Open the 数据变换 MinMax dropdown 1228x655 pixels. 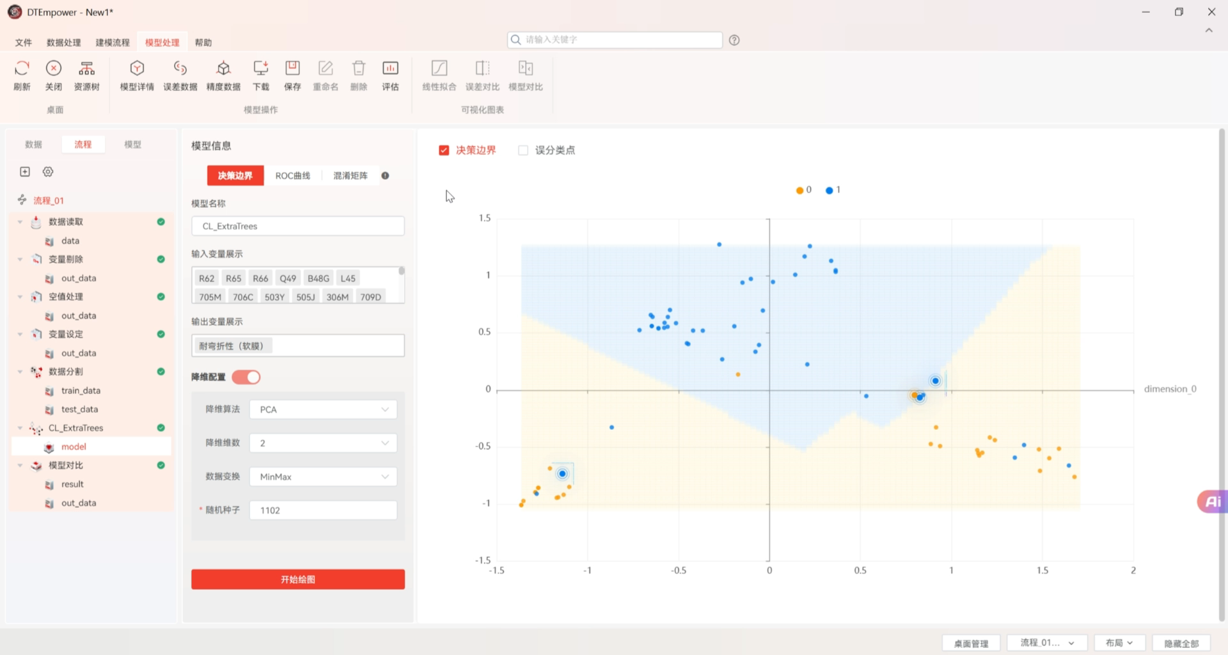pyautogui.click(x=323, y=477)
